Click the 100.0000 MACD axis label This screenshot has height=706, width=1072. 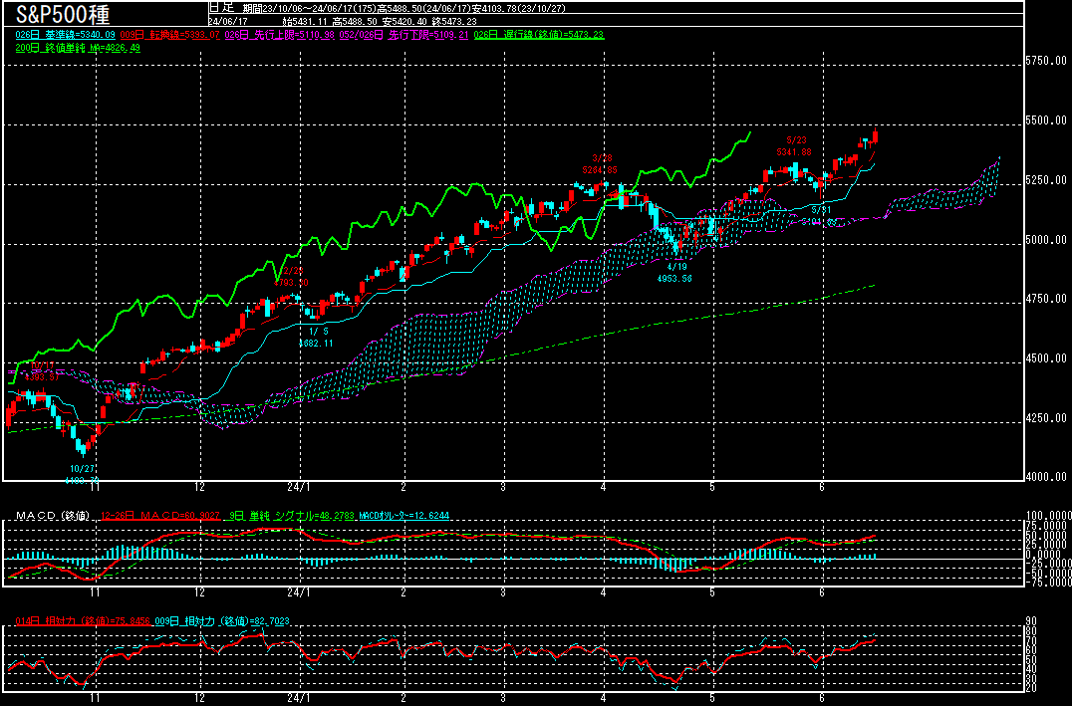coord(1049,516)
